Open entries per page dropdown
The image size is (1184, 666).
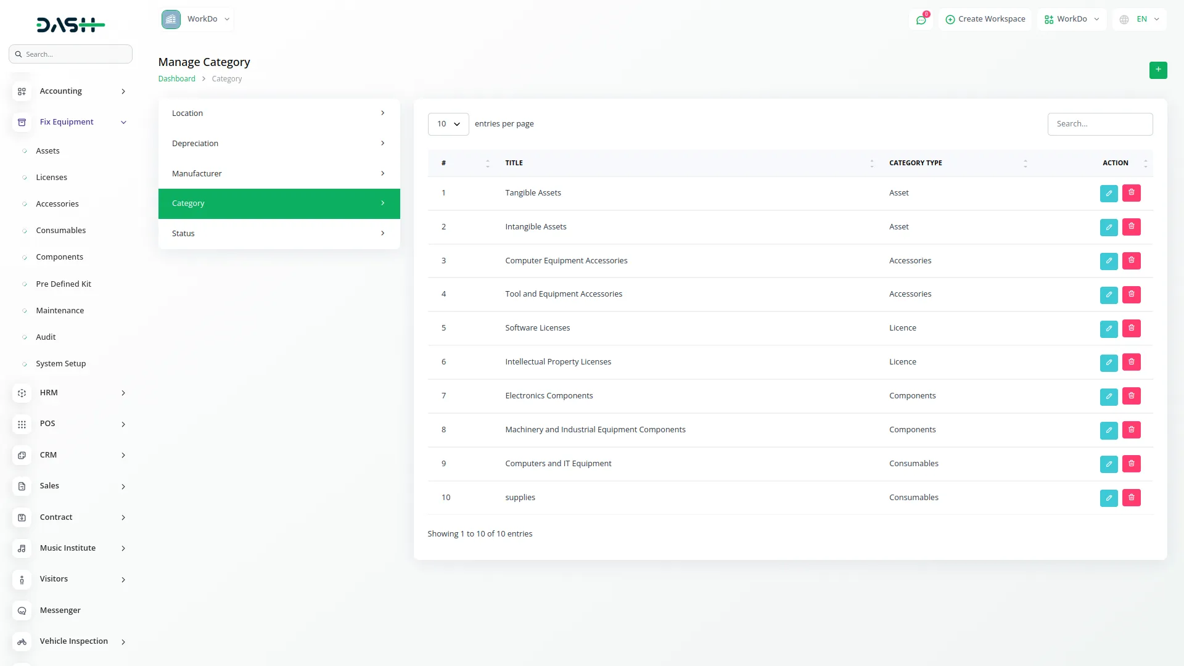pos(448,124)
